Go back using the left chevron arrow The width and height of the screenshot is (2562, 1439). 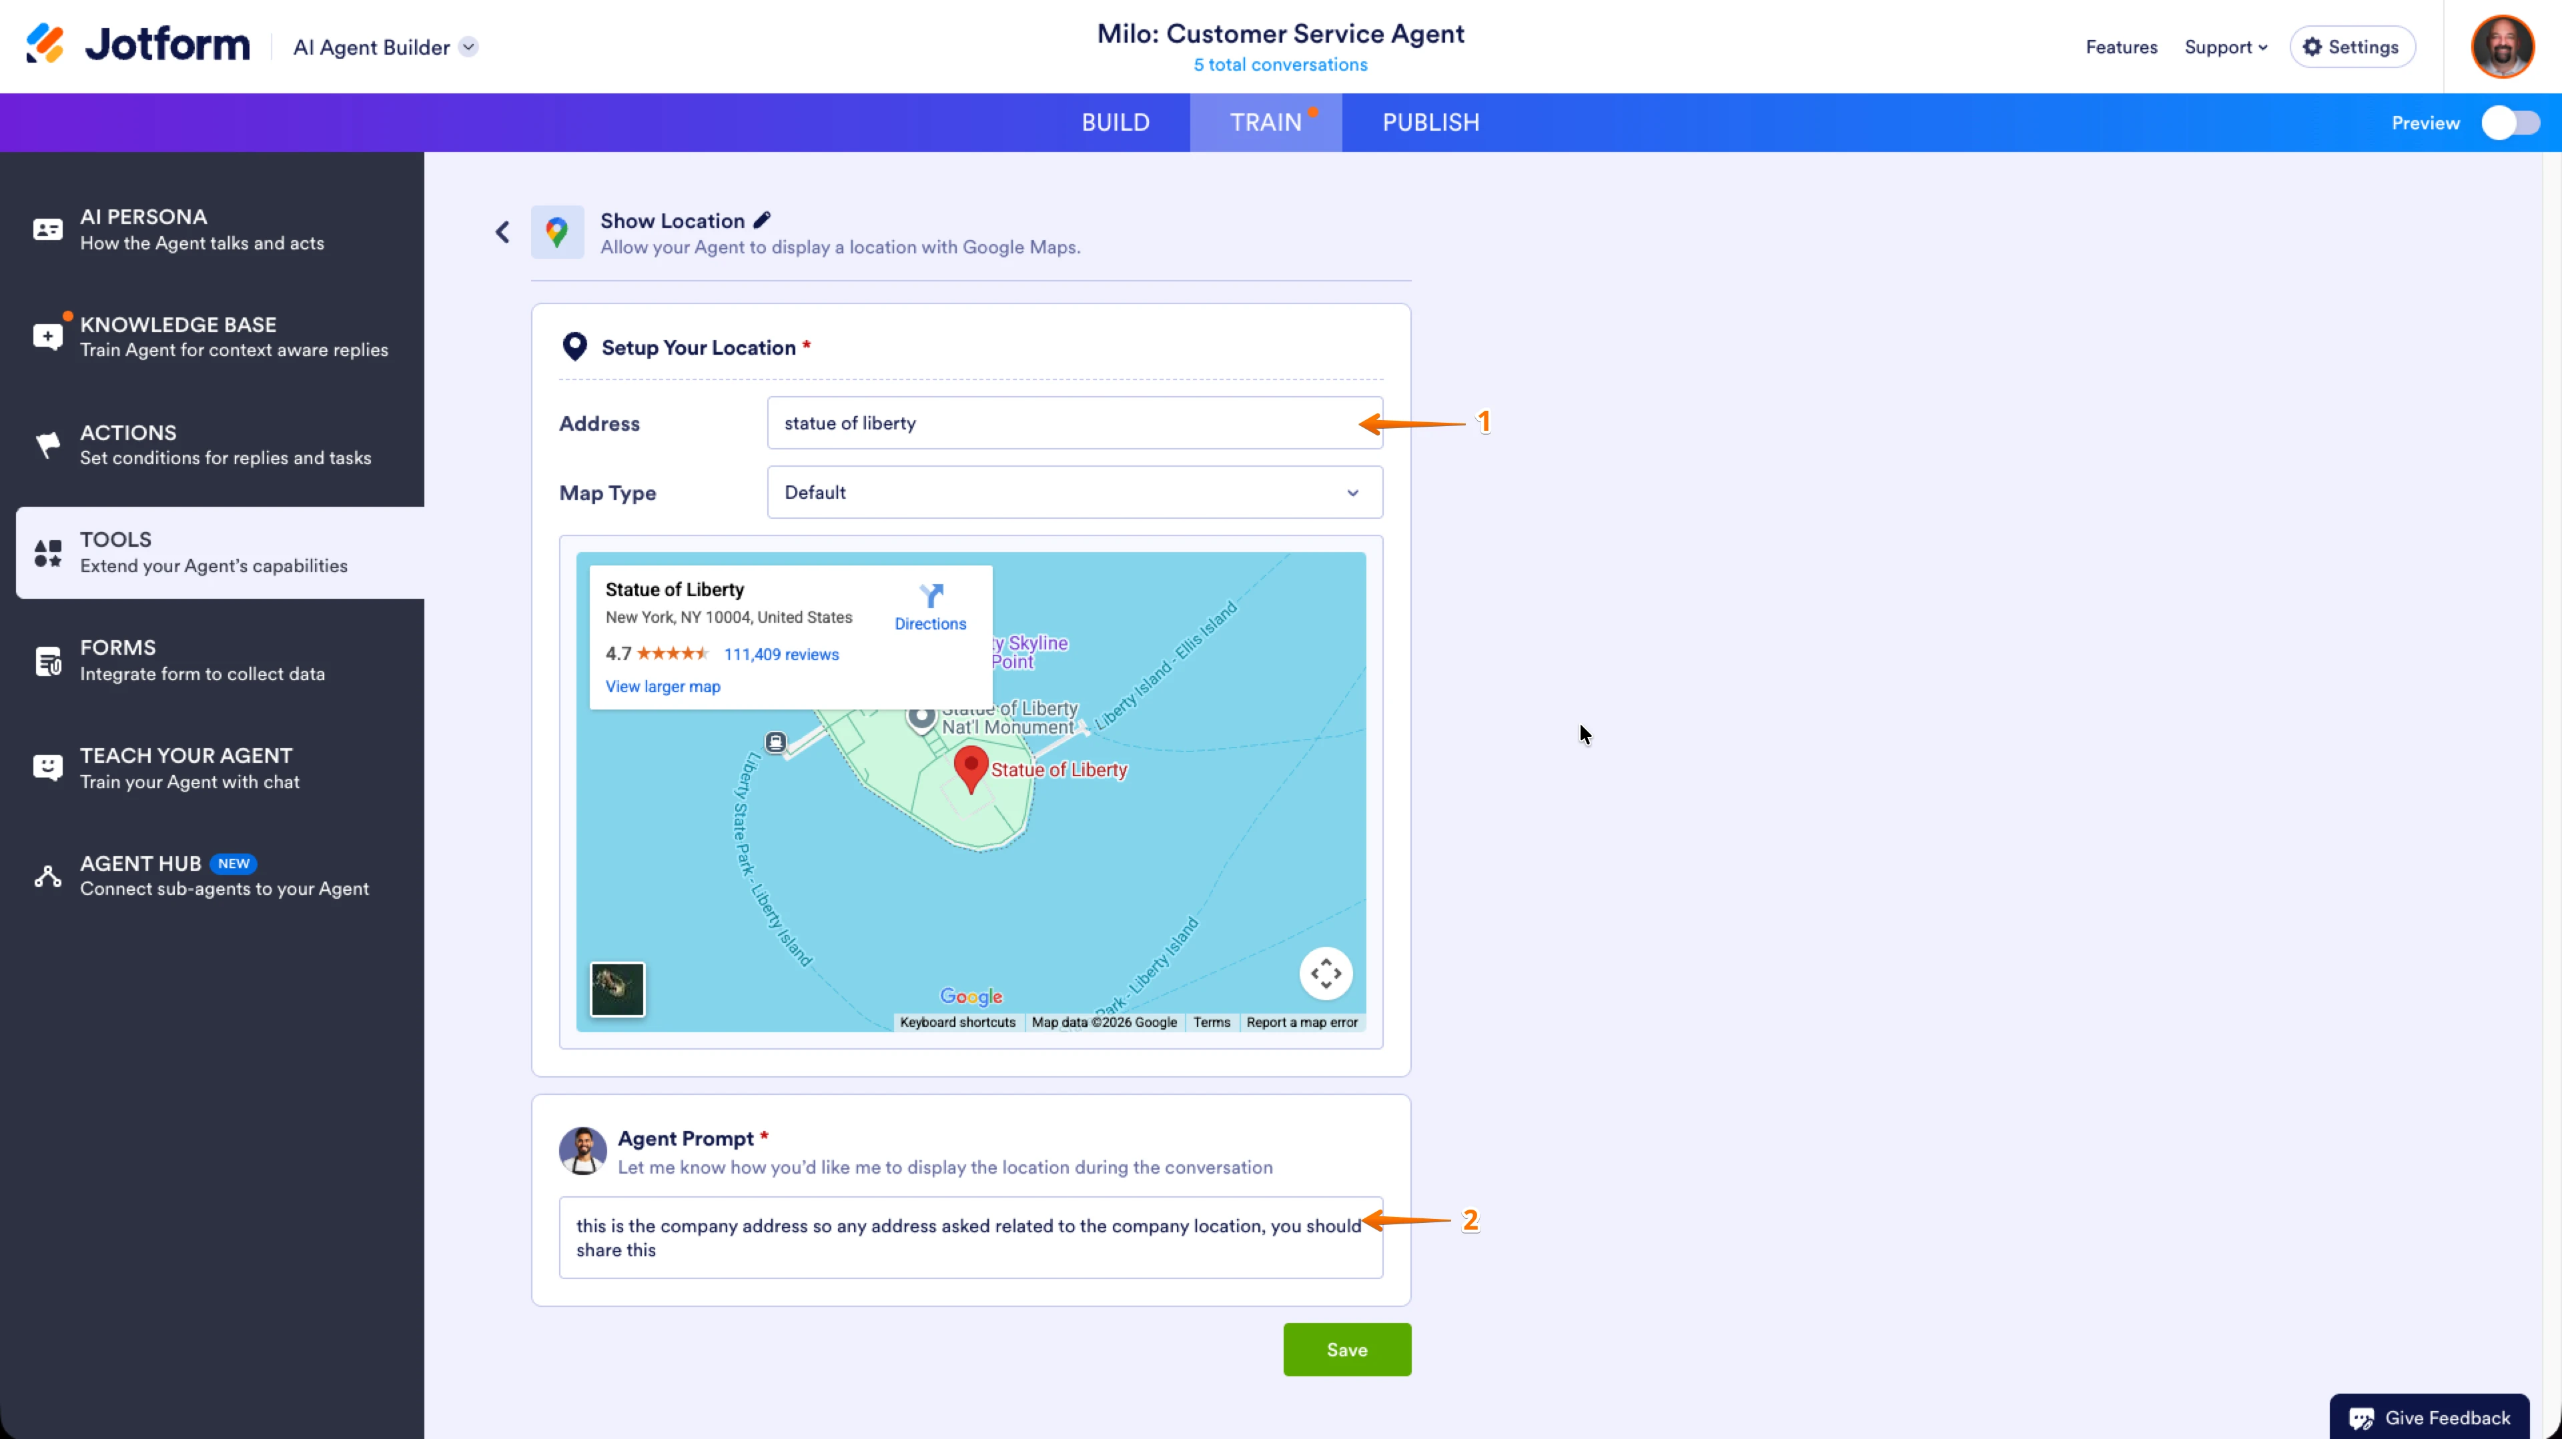(502, 233)
